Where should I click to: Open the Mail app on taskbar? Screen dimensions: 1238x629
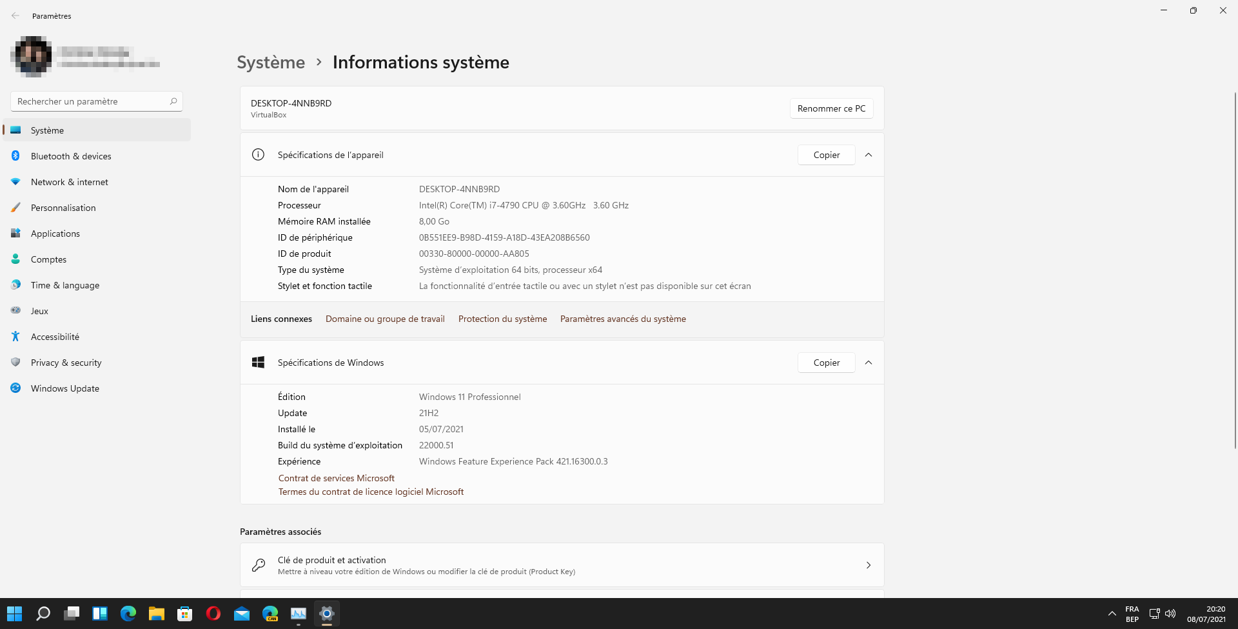242,614
